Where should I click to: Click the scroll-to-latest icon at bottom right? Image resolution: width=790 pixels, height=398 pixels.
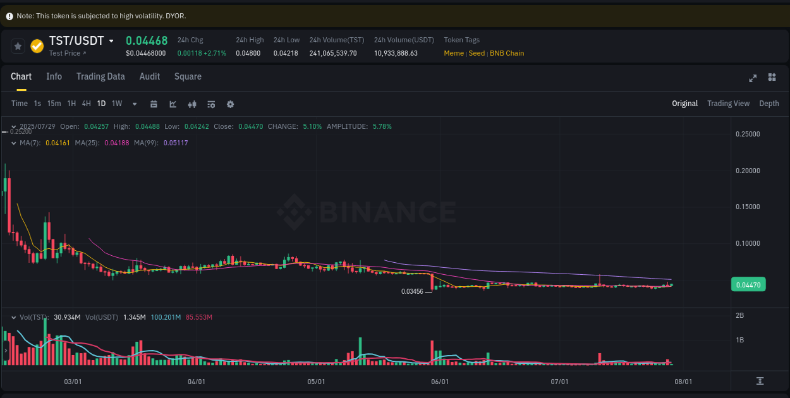761,382
